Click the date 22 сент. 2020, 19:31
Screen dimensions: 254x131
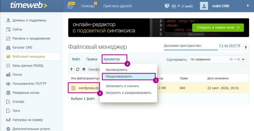pos(223,88)
